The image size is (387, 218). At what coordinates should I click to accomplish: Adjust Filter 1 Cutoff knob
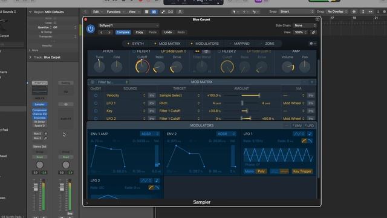tap(142, 67)
